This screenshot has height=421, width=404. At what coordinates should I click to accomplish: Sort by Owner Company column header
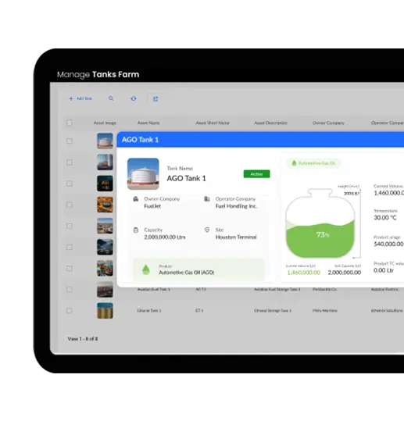[x=328, y=123]
